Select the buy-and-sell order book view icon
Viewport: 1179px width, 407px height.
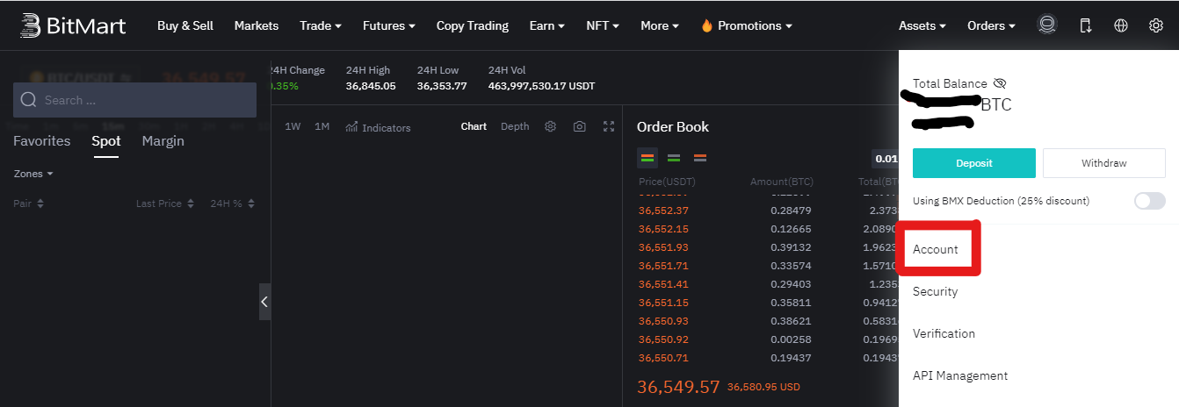coord(647,159)
